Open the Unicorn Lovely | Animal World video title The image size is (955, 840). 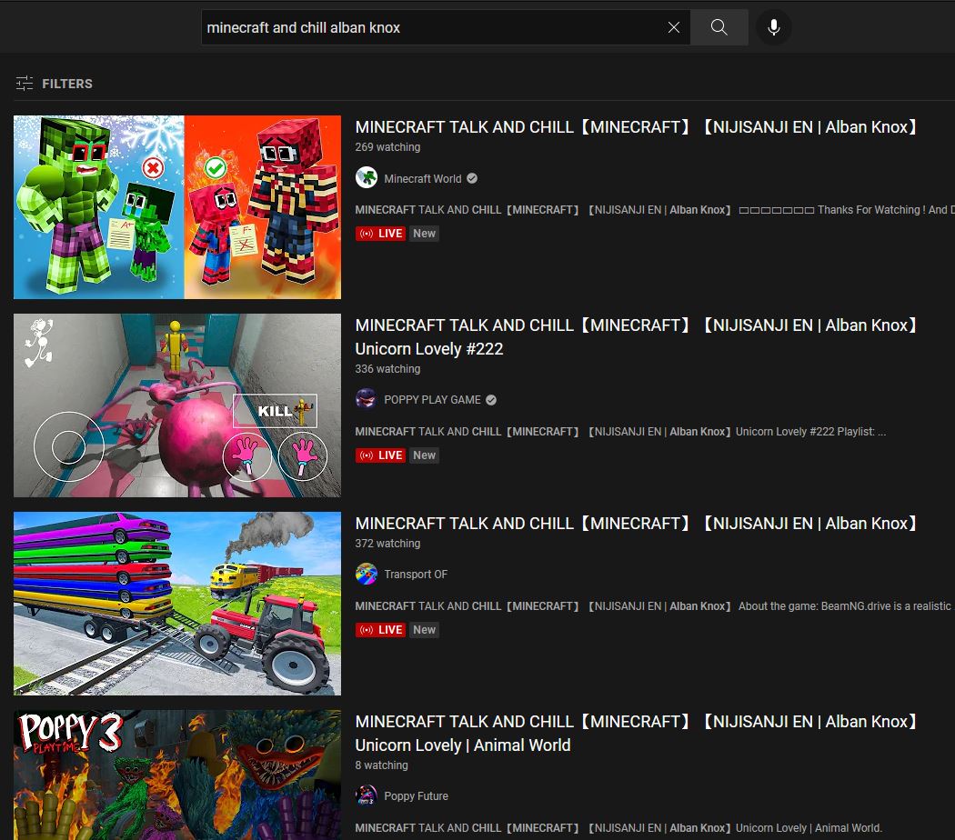coord(636,733)
